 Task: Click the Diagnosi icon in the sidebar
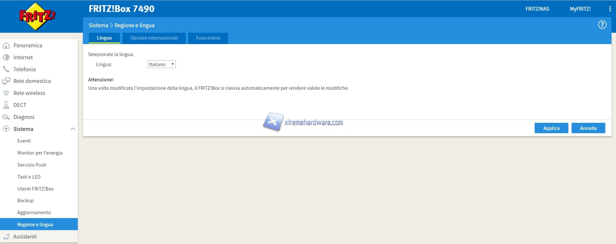(6, 117)
